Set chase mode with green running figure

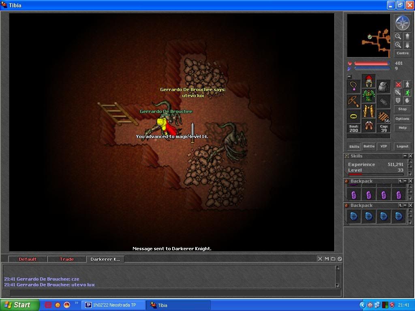tap(407, 93)
